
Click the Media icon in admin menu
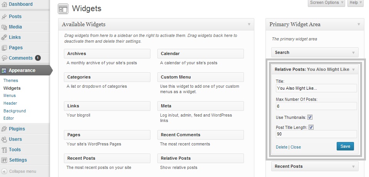[4, 27]
